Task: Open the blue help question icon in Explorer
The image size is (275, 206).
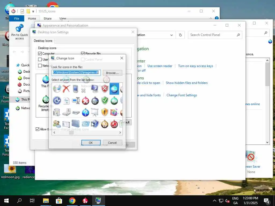Action: click(217, 18)
